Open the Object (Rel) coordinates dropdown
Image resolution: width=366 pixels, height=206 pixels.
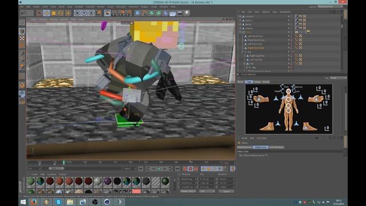pyautogui.click(x=188, y=191)
